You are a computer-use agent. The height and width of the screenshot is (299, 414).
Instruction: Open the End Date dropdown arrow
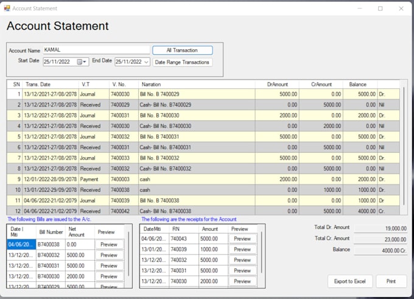147,62
